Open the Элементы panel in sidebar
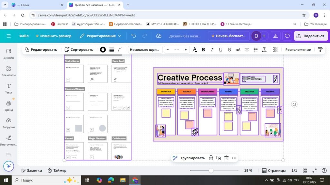The image size is (330, 185). click(x=9, y=71)
